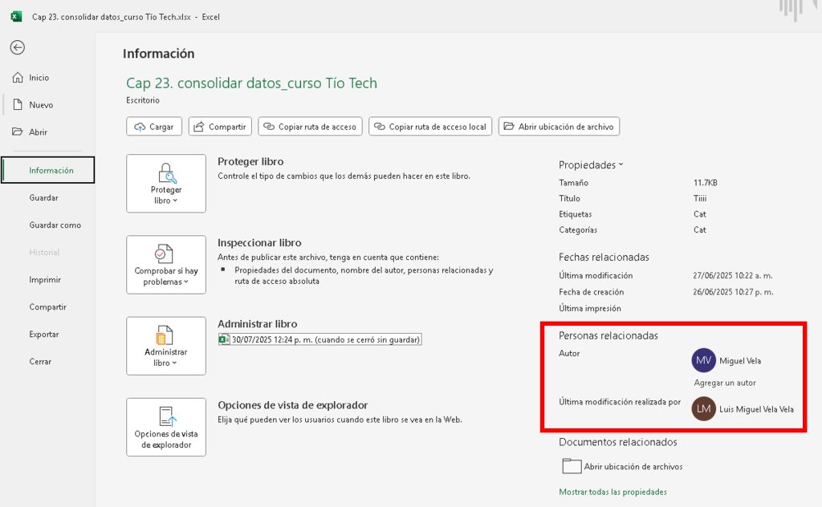Click the Cargar upload button

click(153, 127)
